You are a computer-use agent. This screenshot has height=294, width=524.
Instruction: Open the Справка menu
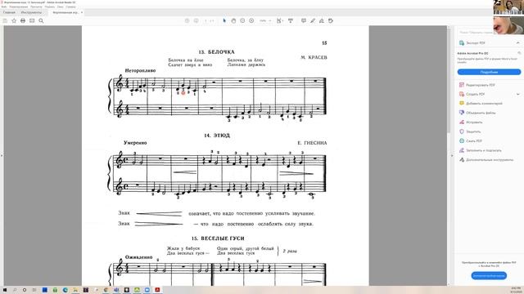pyautogui.click(x=70, y=7)
